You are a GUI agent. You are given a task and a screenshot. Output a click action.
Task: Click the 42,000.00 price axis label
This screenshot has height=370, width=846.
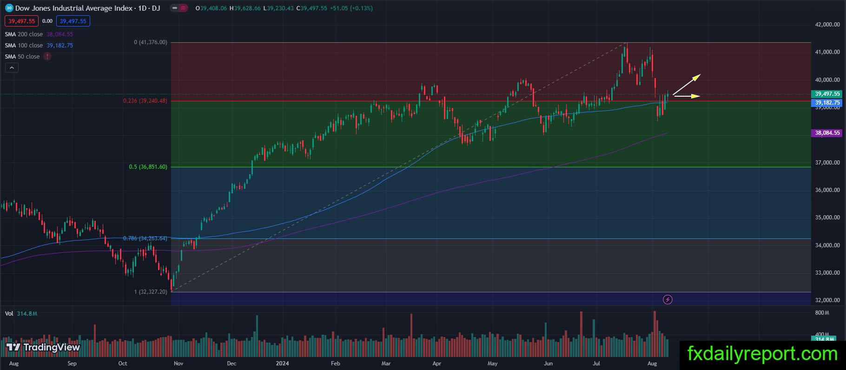827,25
